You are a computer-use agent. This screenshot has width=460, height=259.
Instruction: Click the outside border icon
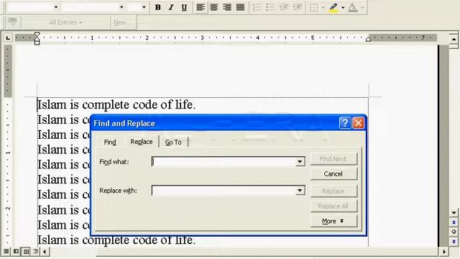click(314, 7)
